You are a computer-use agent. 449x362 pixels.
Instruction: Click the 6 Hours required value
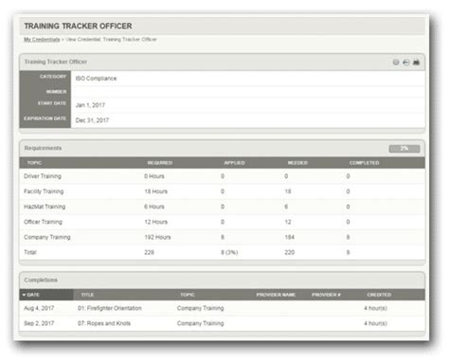[x=154, y=207]
